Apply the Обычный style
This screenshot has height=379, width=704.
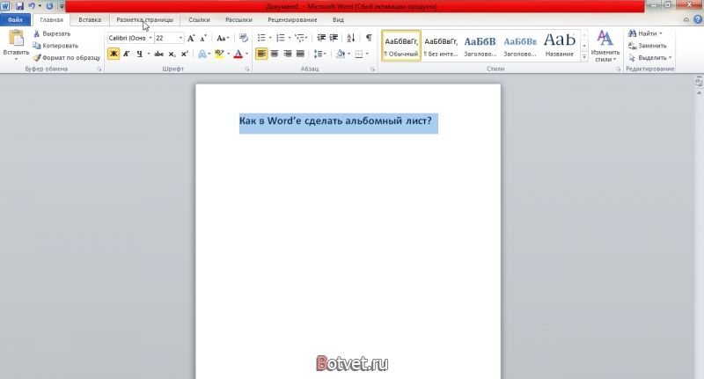pos(401,46)
